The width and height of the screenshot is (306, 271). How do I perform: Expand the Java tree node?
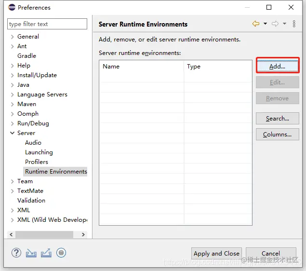tap(13, 85)
